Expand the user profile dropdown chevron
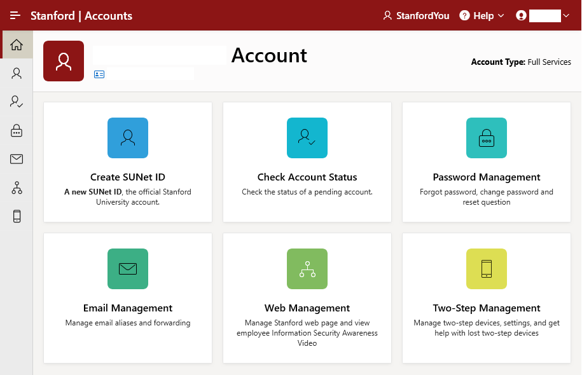 pyautogui.click(x=566, y=16)
